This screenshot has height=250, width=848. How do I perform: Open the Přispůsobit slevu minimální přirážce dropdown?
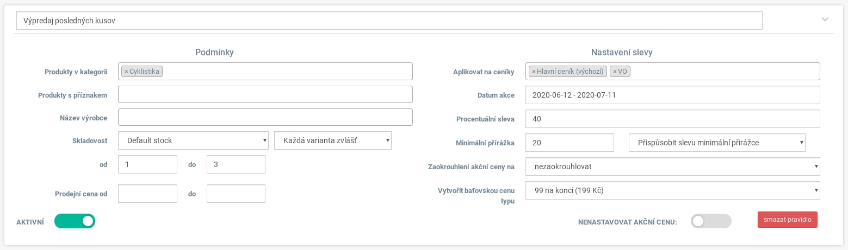[717, 143]
